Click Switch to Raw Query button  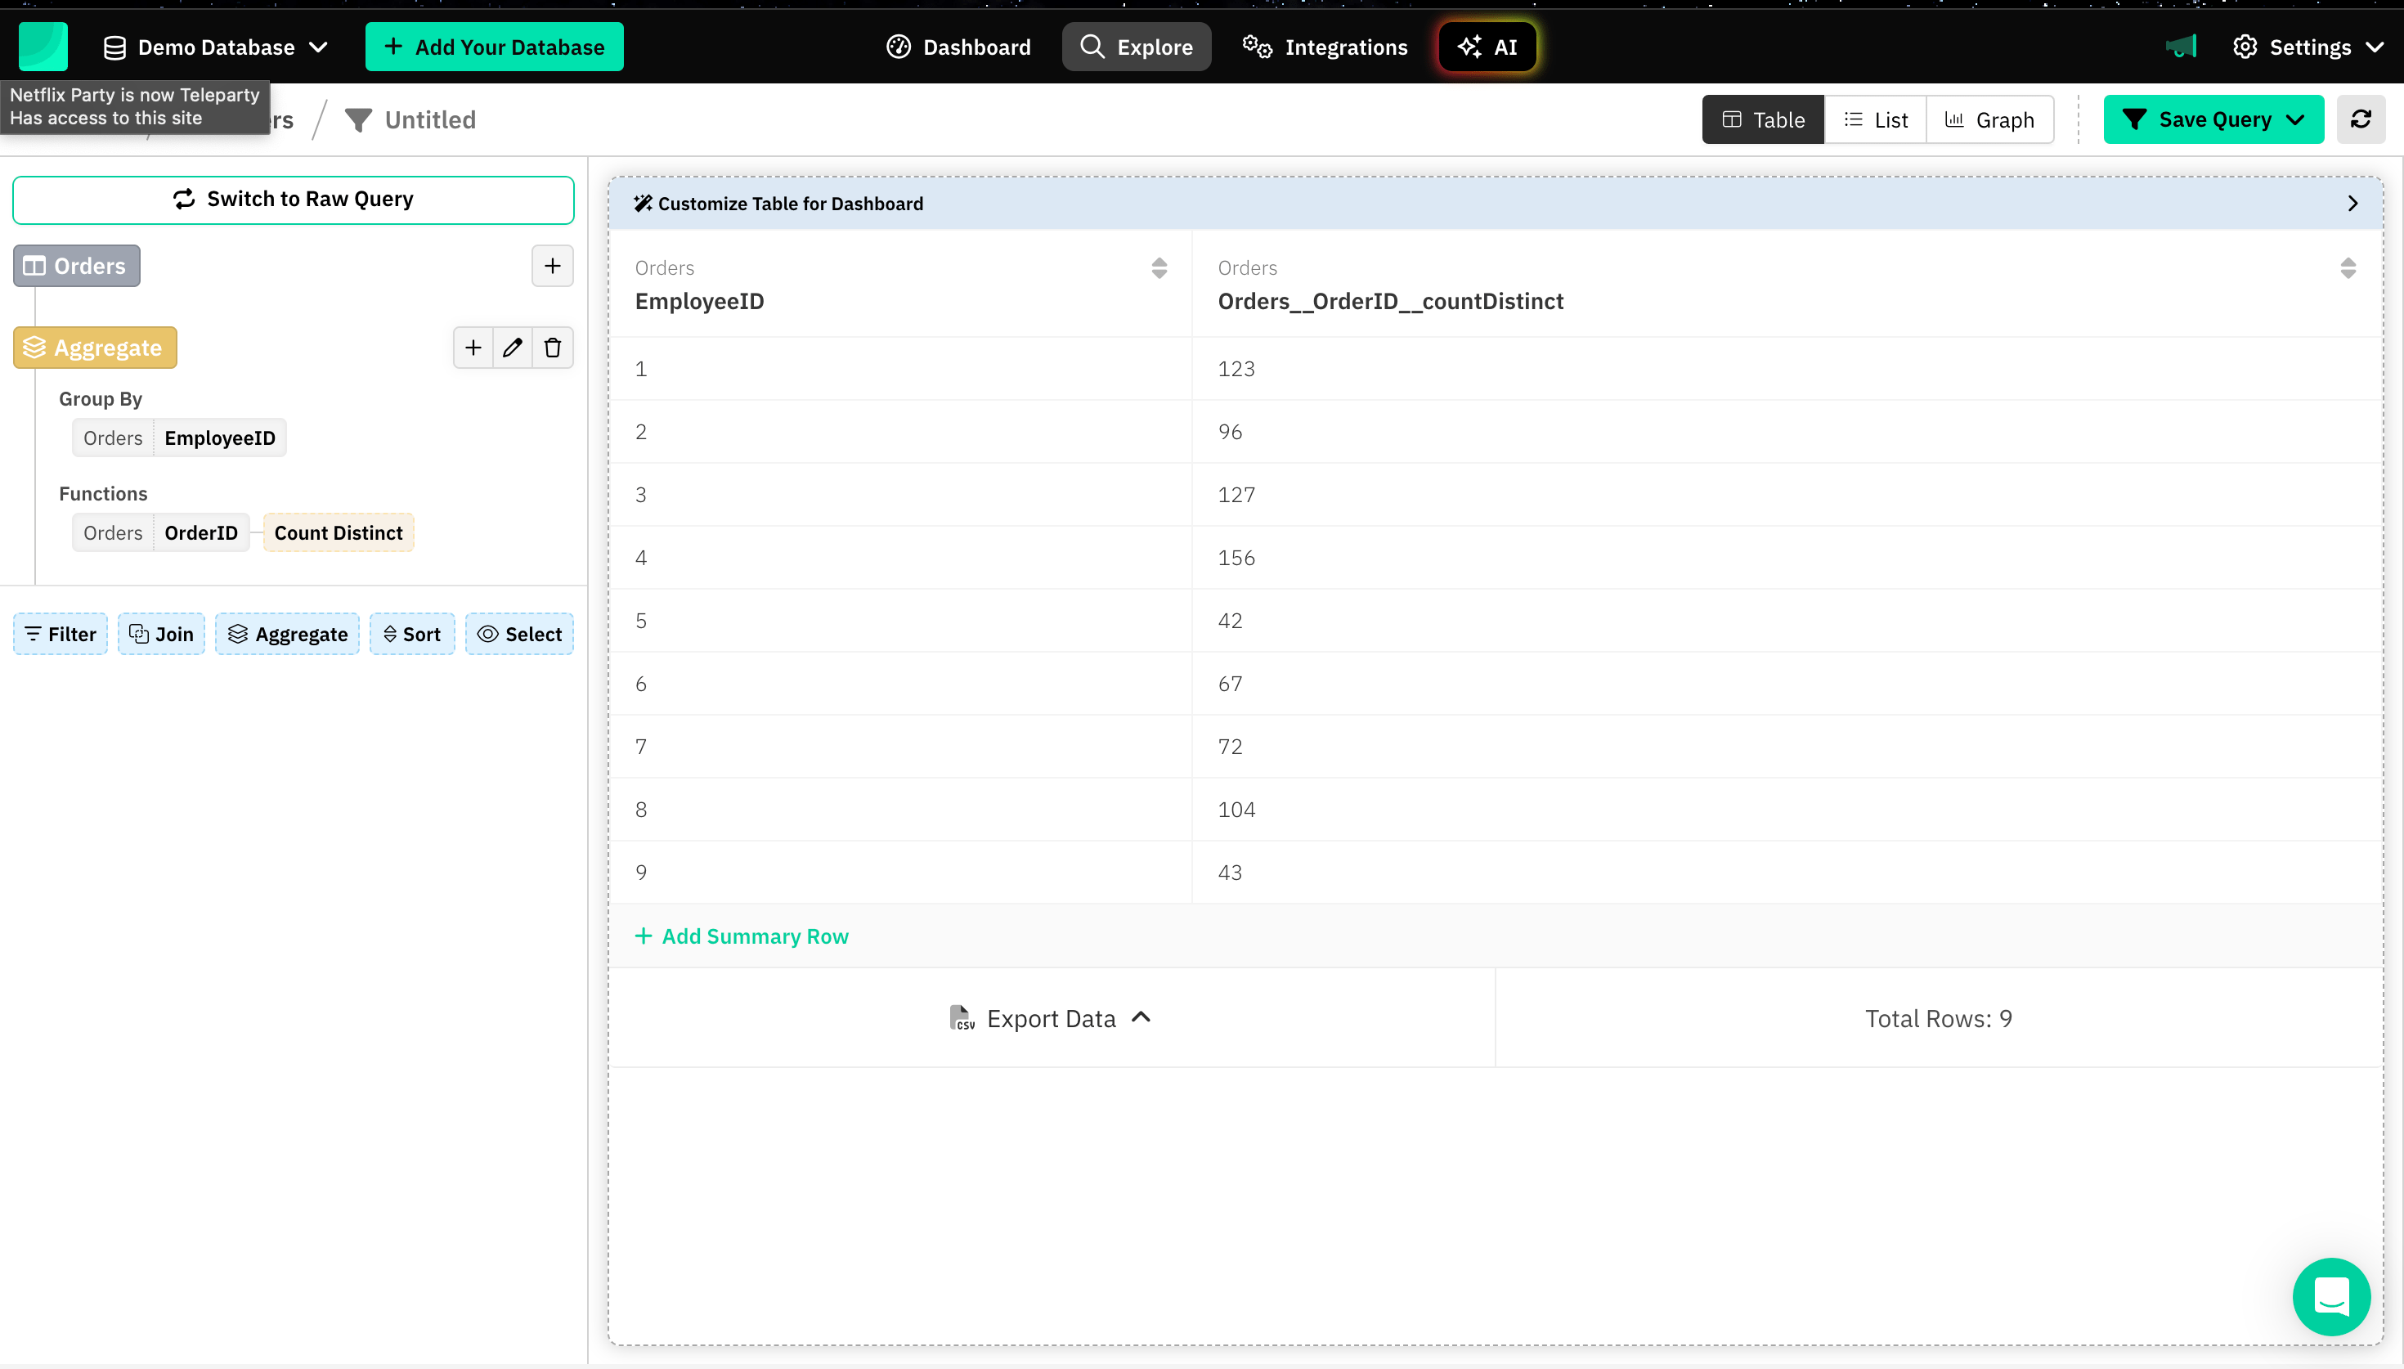[x=294, y=200]
